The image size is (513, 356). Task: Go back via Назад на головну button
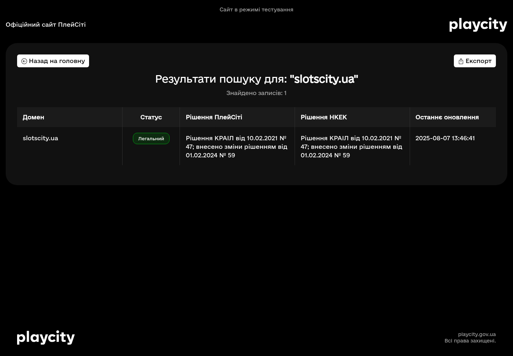(53, 61)
